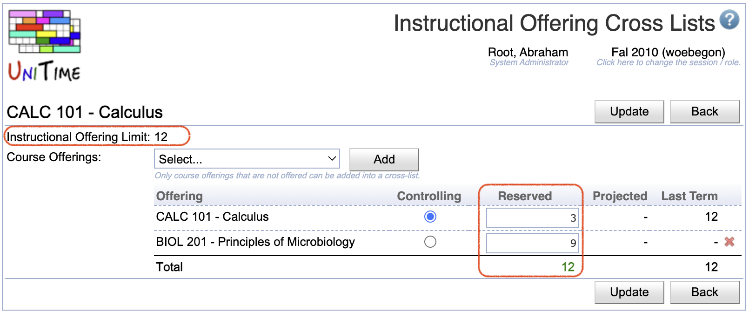Click the Reserved value field for CALC 101

(x=532, y=217)
